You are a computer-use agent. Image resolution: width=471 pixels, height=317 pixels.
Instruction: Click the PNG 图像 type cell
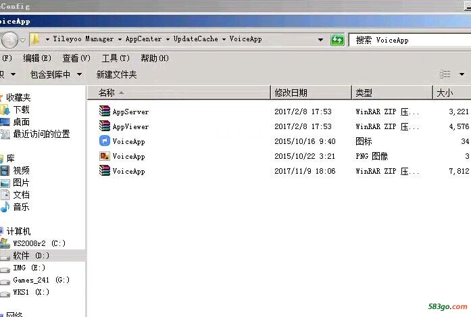pos(372,156)
